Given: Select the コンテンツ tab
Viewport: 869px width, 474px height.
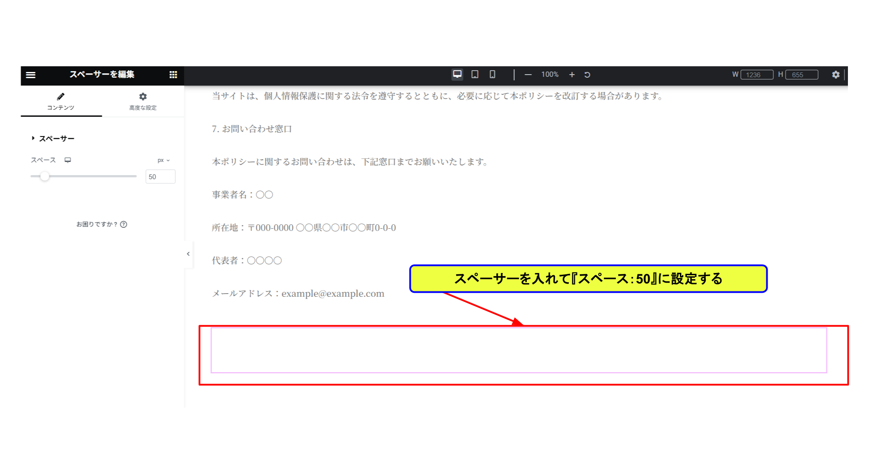Looking at the screenshot, I should (x=61, y=101).
